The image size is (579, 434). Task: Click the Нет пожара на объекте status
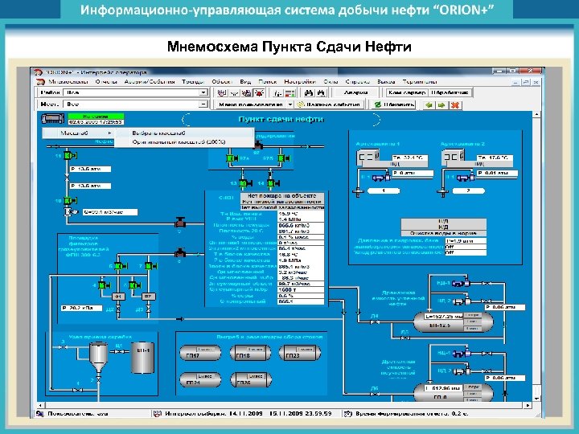282,195
